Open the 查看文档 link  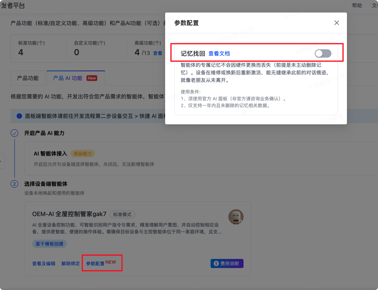(x=219, y=53)
